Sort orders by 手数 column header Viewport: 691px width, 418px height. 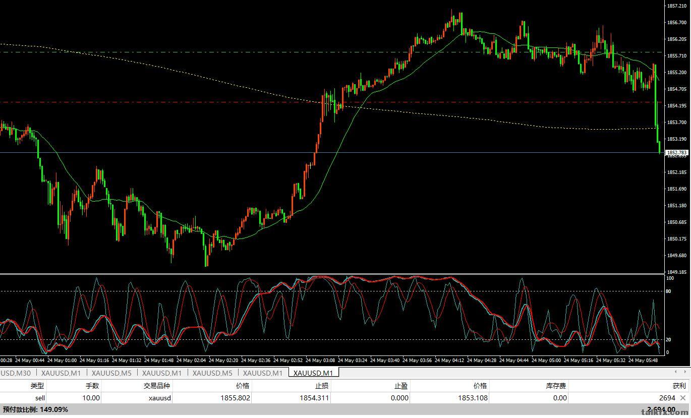93,386
